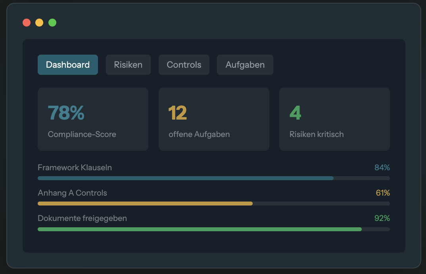Click the 78% compliance value
Screen dimensions: 426x274
tap(65, 113)
